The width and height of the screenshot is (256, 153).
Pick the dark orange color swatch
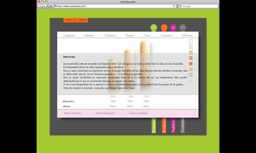tap(191, 58)
